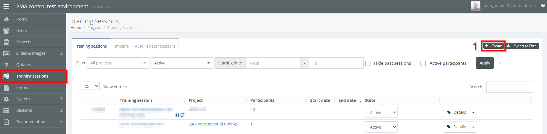Click the Users group icon
The height and width of the screenshot is (134, 547).
[x=6, y=31]
